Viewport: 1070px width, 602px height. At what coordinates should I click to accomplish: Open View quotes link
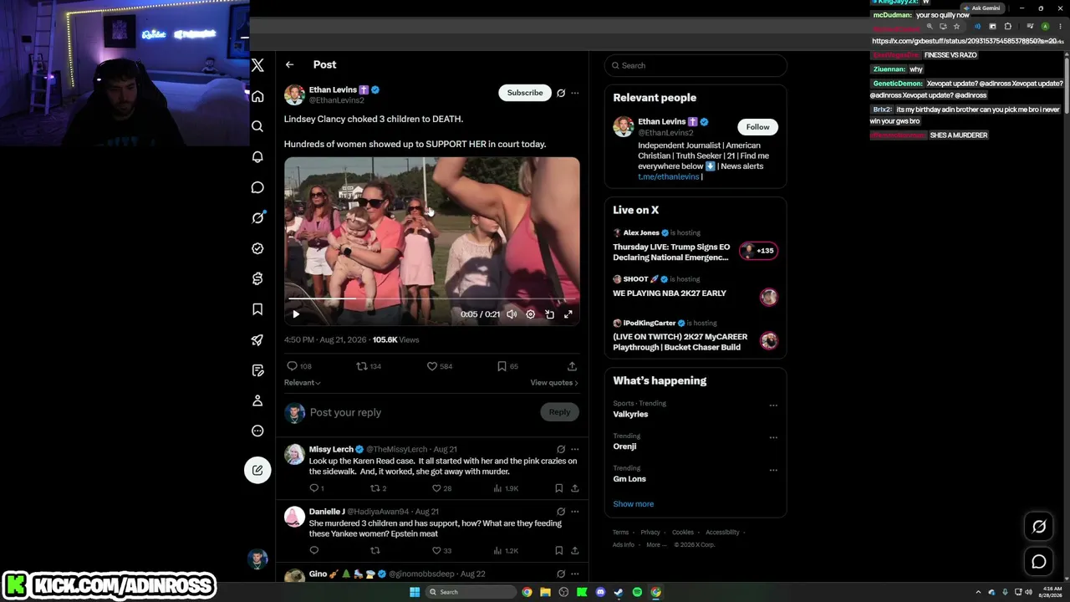553,383
